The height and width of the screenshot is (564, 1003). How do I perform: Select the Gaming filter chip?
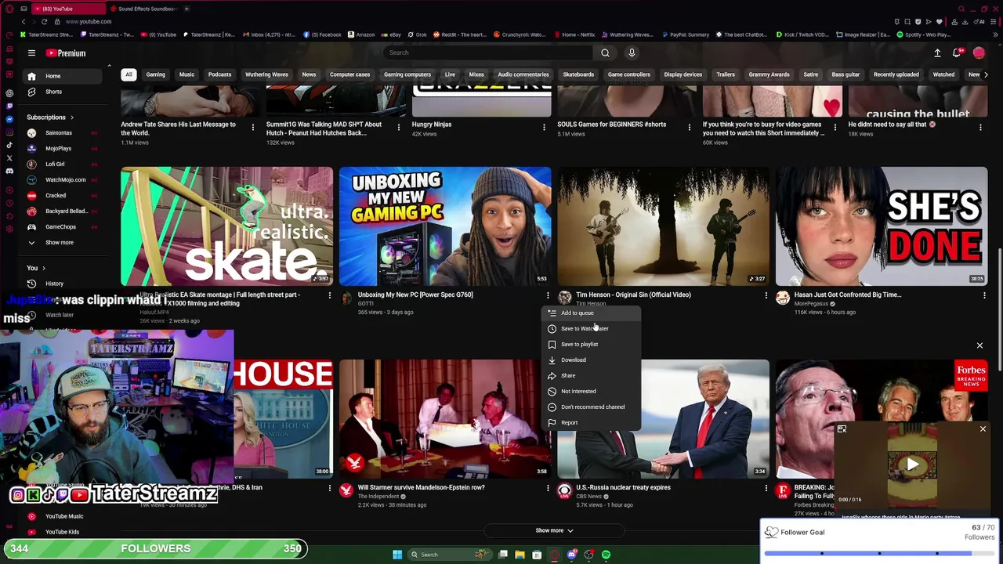coord(155,74)
